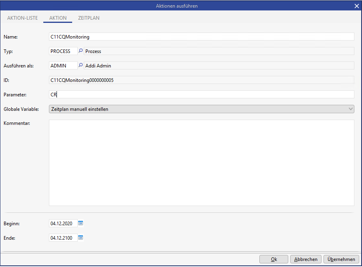
Task: Click into the Name input field
Action: click(x=201, y=37)
